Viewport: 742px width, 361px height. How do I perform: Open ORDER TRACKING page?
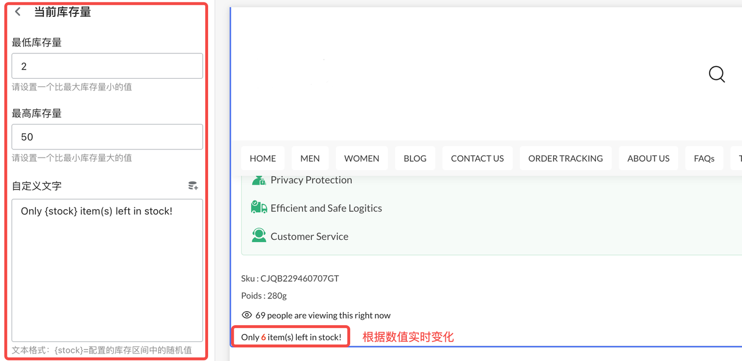point(565,158)
